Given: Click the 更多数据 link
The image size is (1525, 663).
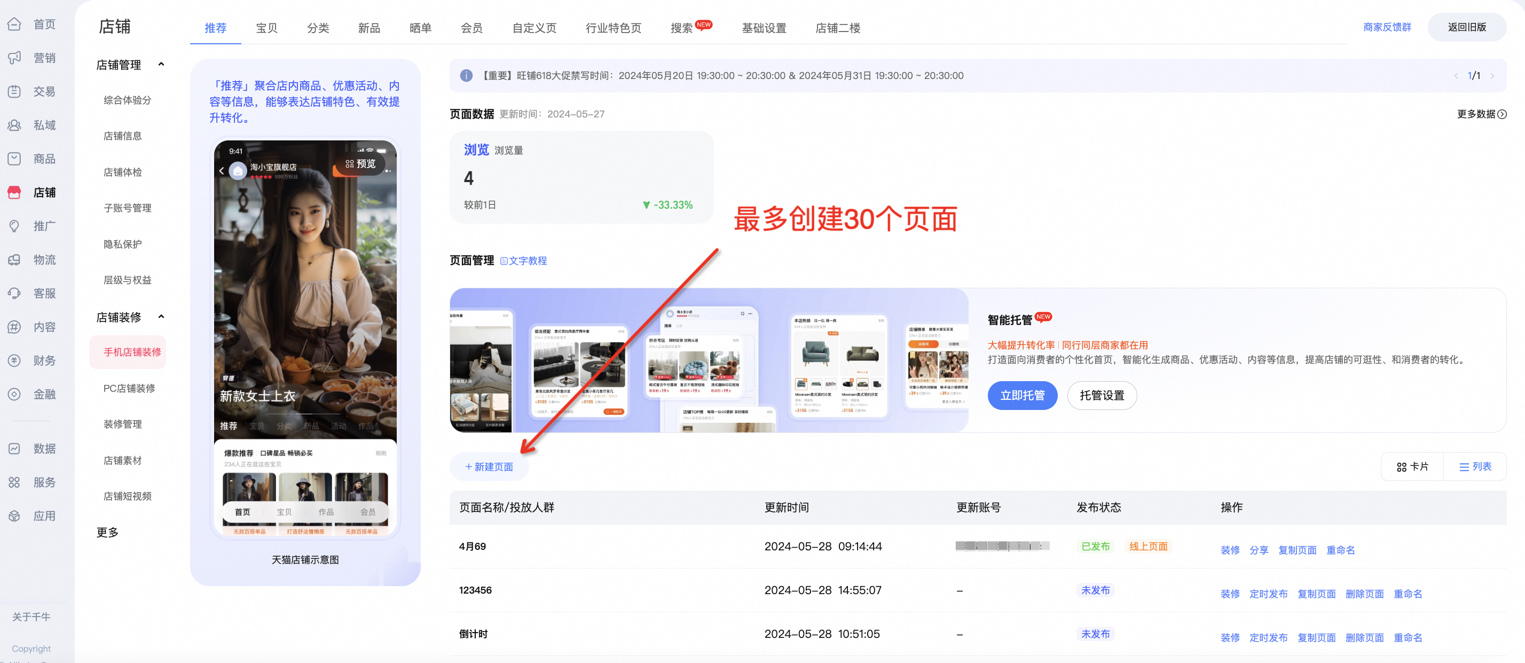Looking at the screenshot, I should pyautogui.click(x=1481, y=114).
